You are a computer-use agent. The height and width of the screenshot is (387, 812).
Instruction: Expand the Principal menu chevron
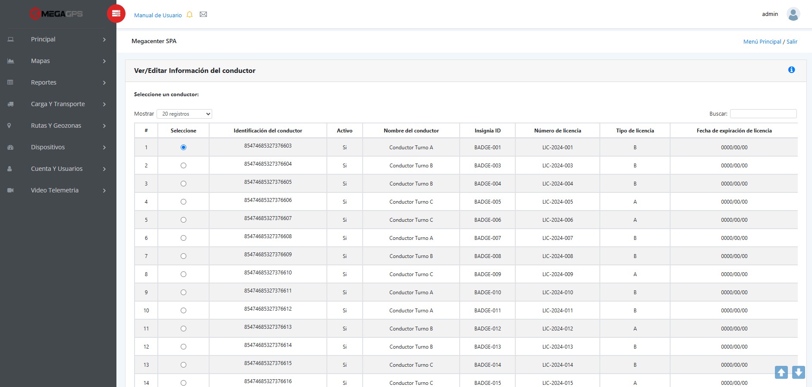pos(104,39)
